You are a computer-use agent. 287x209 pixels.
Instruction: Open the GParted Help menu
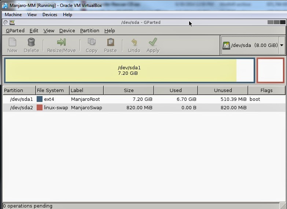[110, 30]
